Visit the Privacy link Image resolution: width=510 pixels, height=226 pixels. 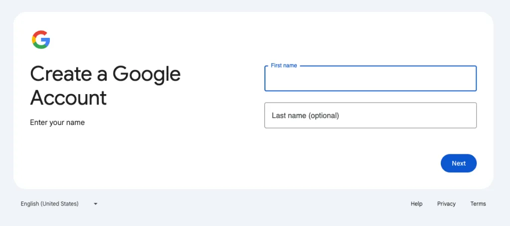pos(446,204)
